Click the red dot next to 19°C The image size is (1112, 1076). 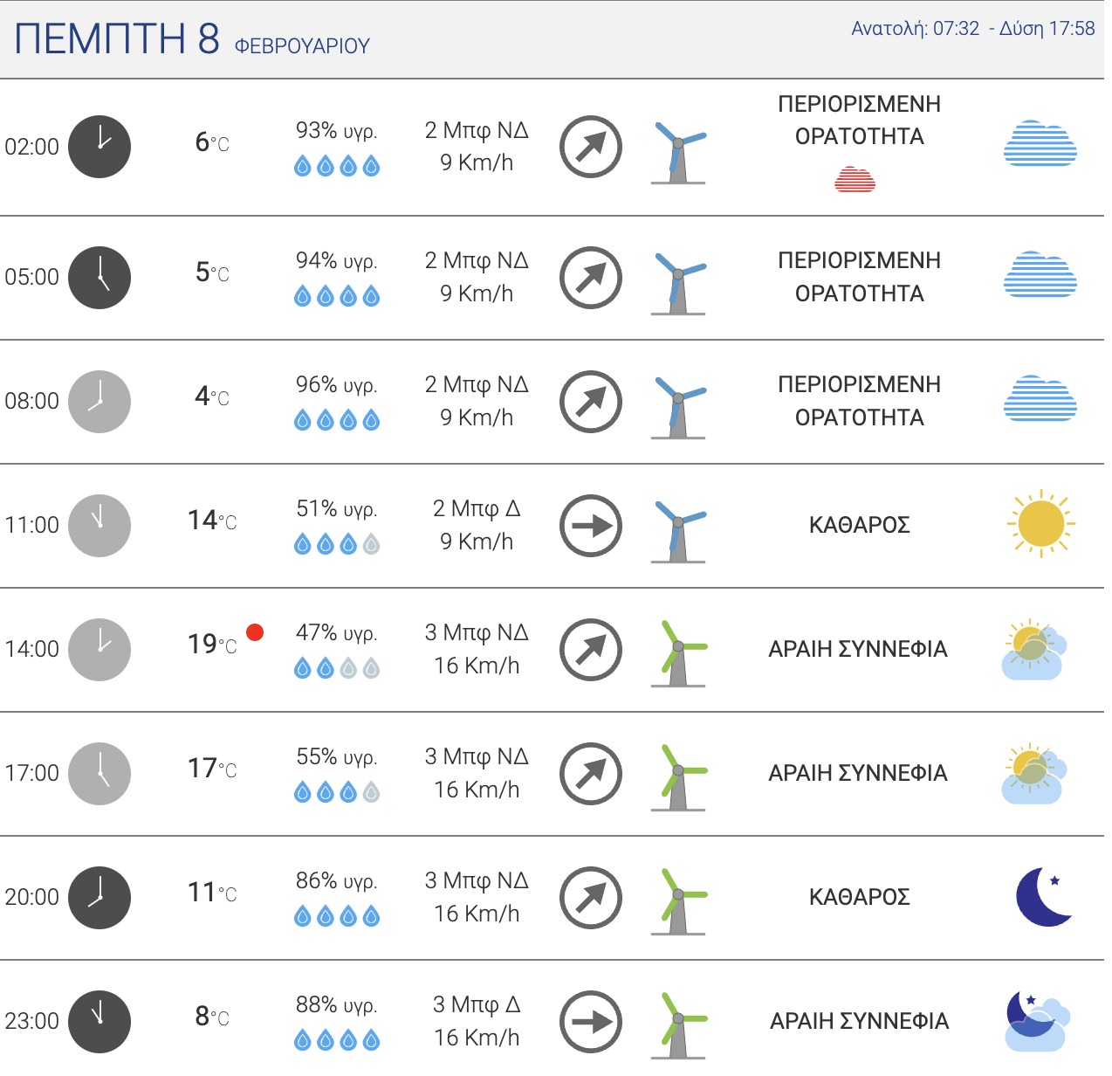[x=255, y=632]
